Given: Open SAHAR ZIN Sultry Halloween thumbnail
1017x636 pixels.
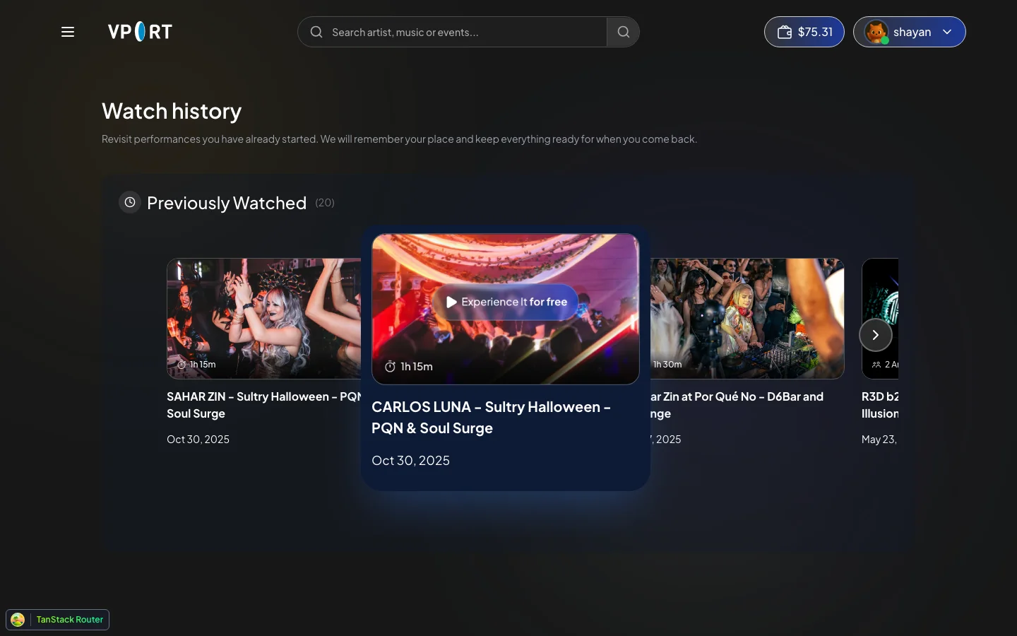Looking at the screenshot, I should coord(263,319).
